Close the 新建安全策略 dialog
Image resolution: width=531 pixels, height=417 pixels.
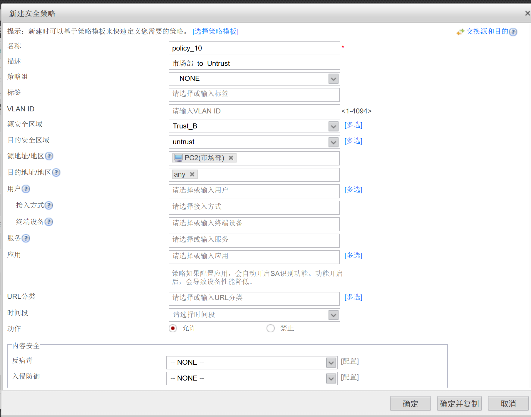(527, 13)
